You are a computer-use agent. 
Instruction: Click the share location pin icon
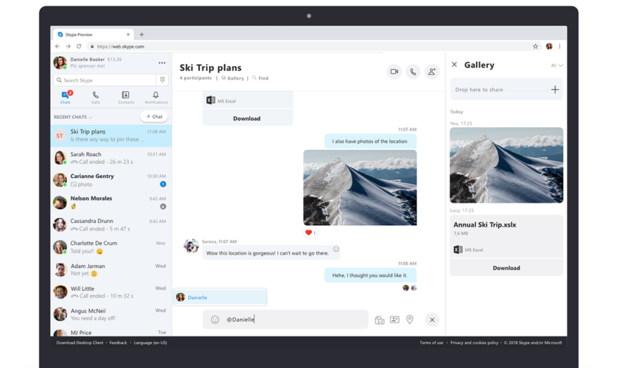pyautogui.click(x=410, y=319)
